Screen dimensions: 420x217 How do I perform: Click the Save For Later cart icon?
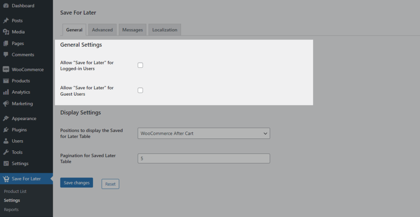pyautogui.click(x=6, y=179)
